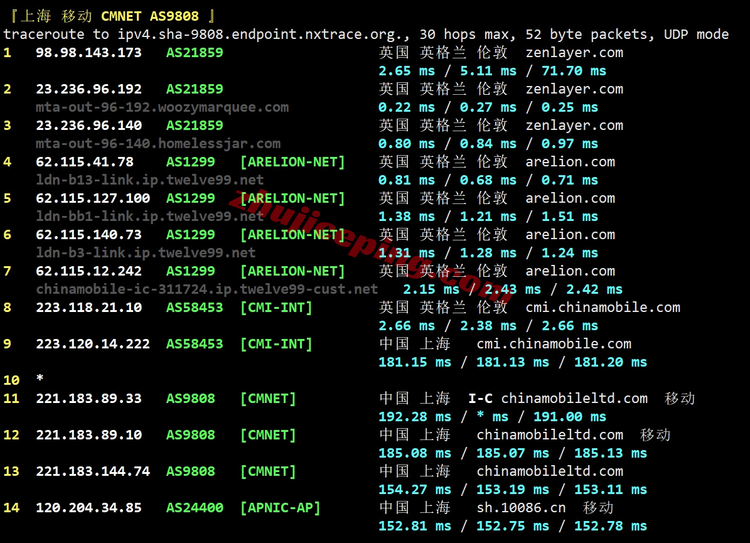Click the CMNET AS9808 header title
This screenshot has height=543, width=750.
click(x=149, y=16)
